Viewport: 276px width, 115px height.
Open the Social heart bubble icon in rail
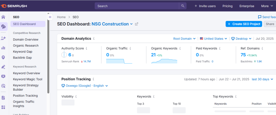[3, 76]
